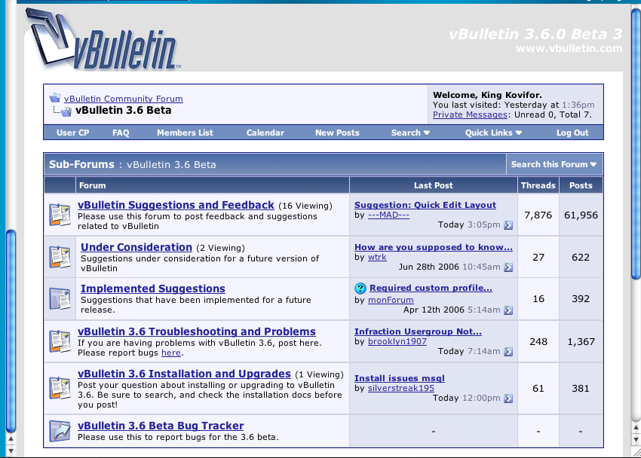Click the vBulletin Suggestions and Feedback forum icon
Viewport: 641px width, 458px height.
click(60, 215)
